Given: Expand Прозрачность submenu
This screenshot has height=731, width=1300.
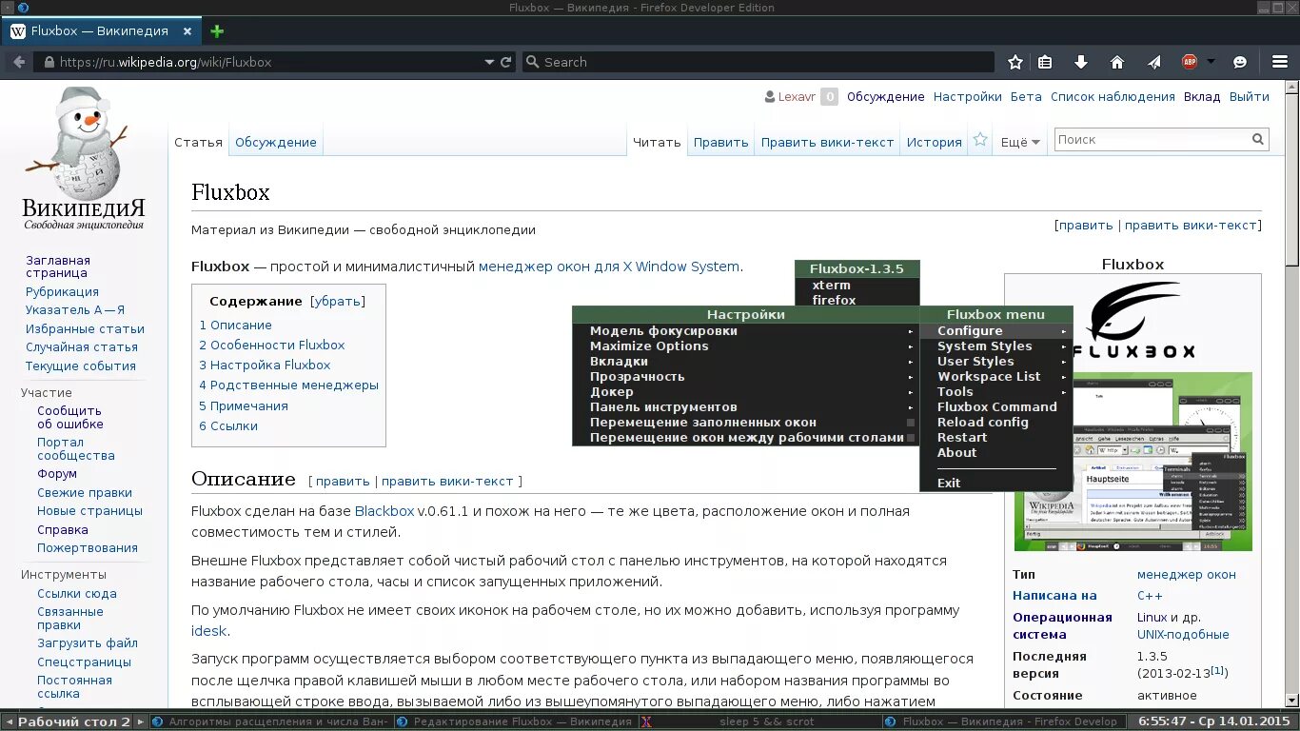Looking at the screenshot, I should (x=745, y=377).
